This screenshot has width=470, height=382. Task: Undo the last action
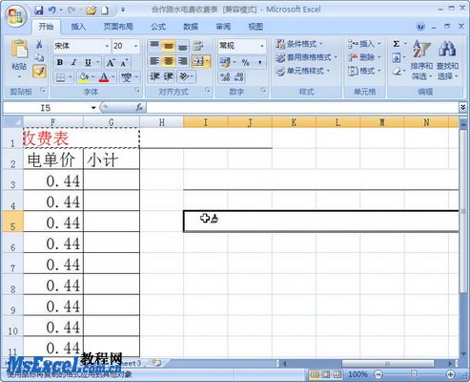pos(52,11)
